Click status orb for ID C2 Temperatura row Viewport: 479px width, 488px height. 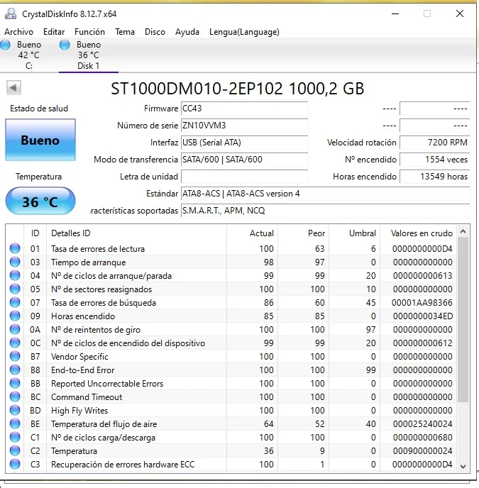(x=15, y=450)
